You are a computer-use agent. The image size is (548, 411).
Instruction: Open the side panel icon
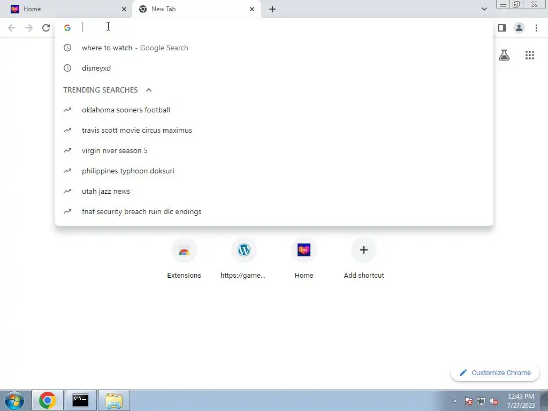tap(502, 28)
